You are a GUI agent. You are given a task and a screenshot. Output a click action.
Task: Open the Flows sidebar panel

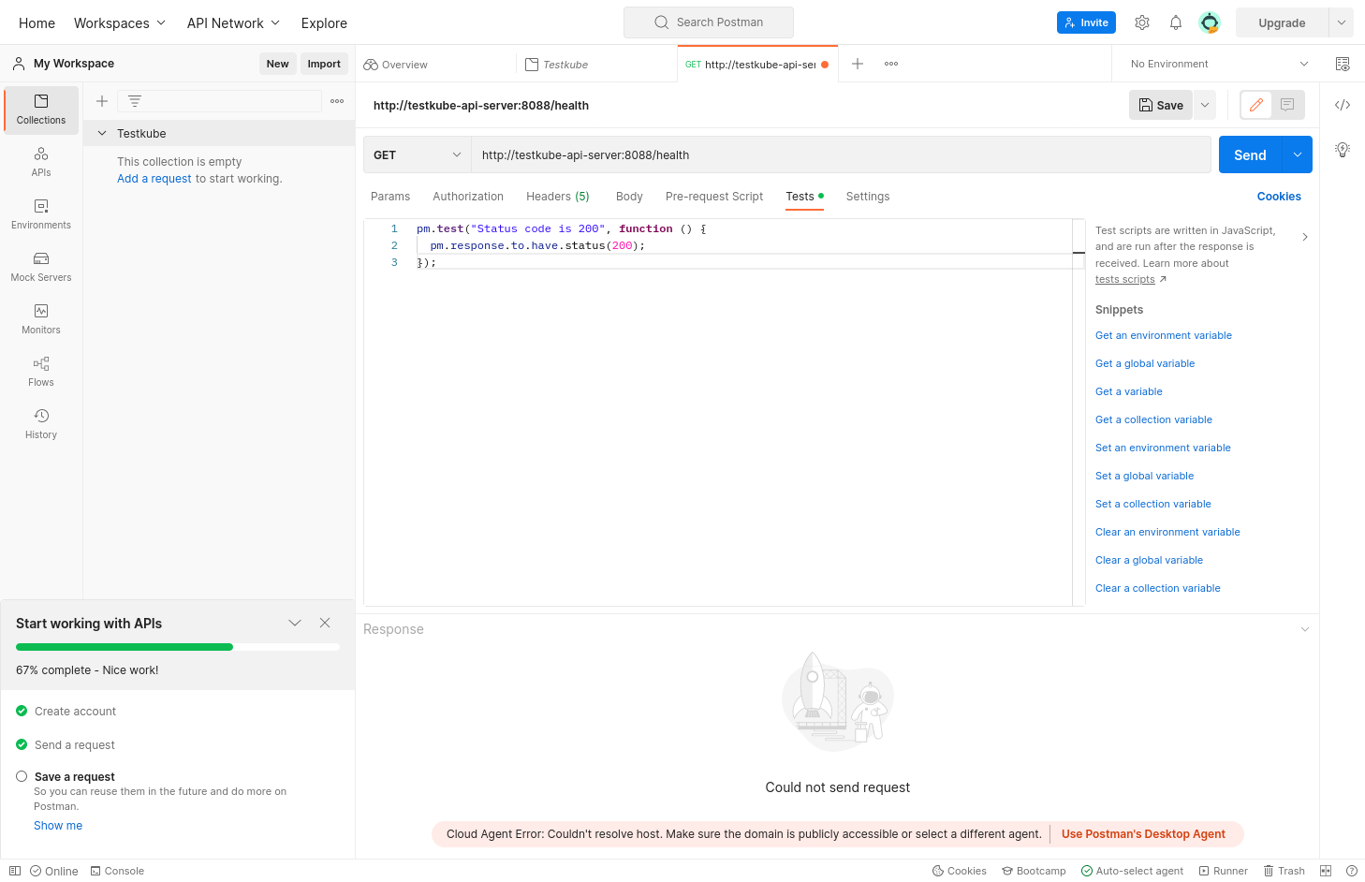(41, 371)
